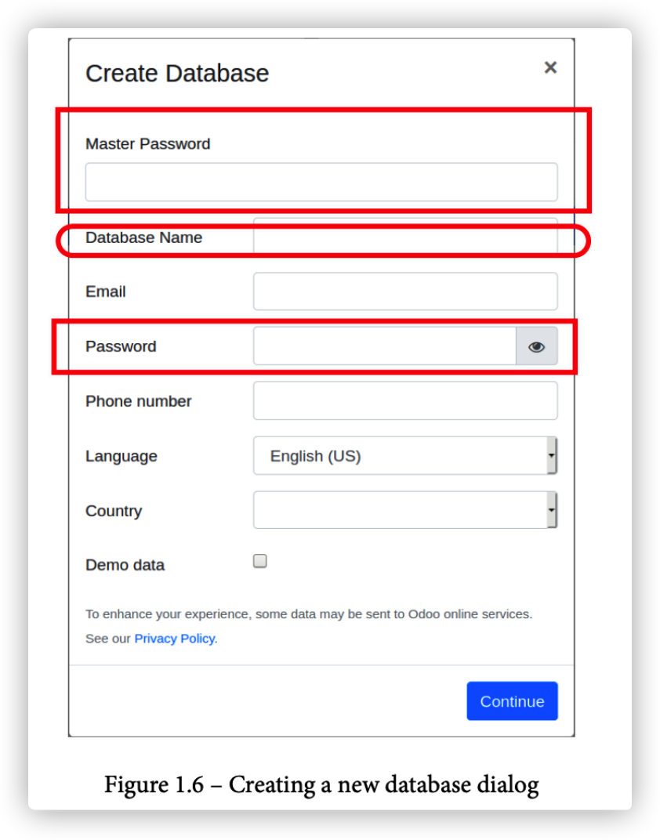Click the Phone number label
This screenshot has height=840, width=660.
(138, 401)
